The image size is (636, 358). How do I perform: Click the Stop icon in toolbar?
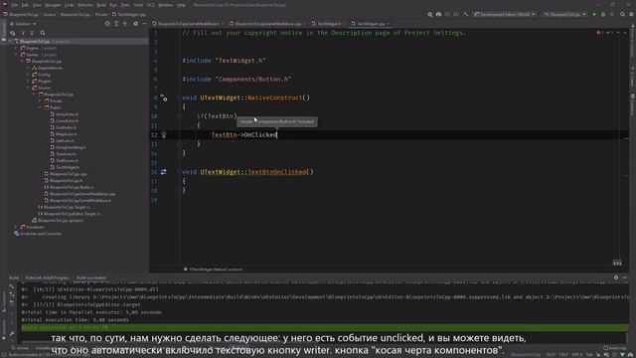click(612, 14)
